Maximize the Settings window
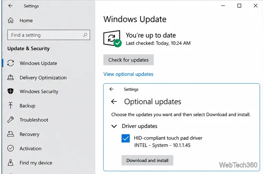The width and height of the screenshot is (263, 174). click(x=239, y=6)
